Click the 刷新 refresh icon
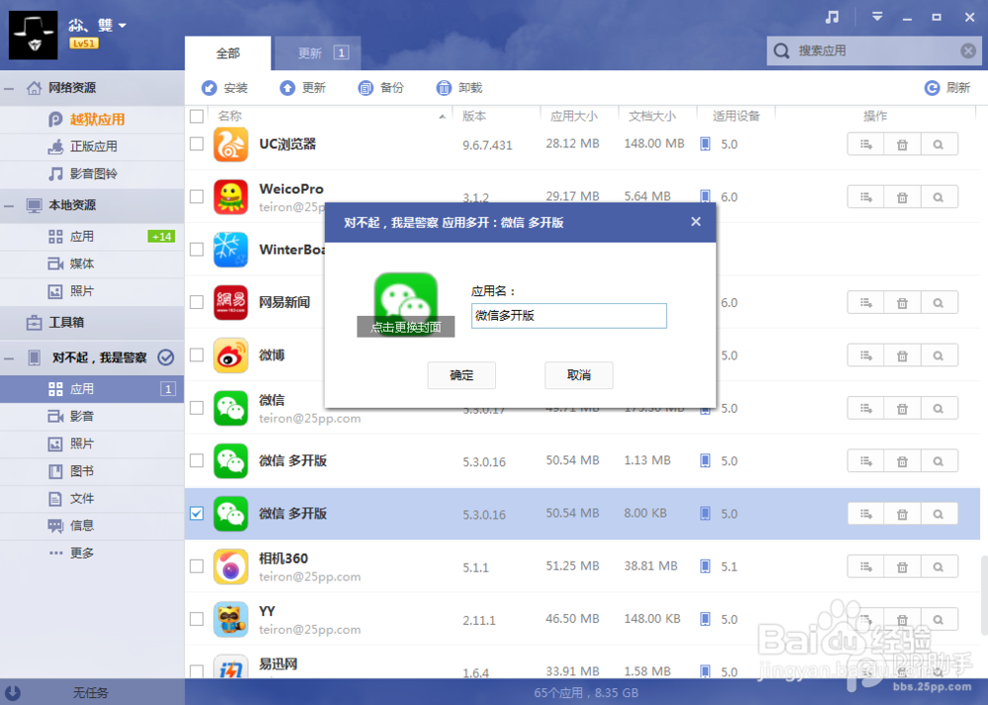 click(x=932, y=88)
